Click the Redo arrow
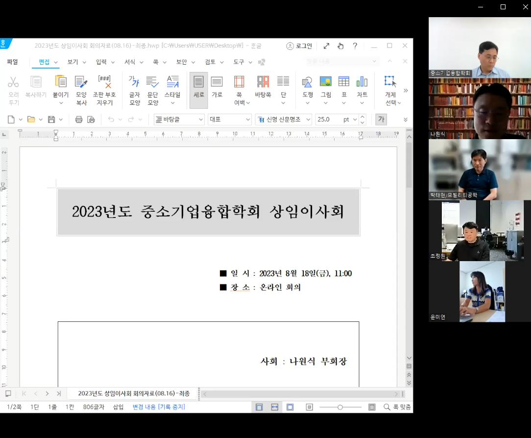The width and height of the screenshot is (531, 438). (131, 119)
